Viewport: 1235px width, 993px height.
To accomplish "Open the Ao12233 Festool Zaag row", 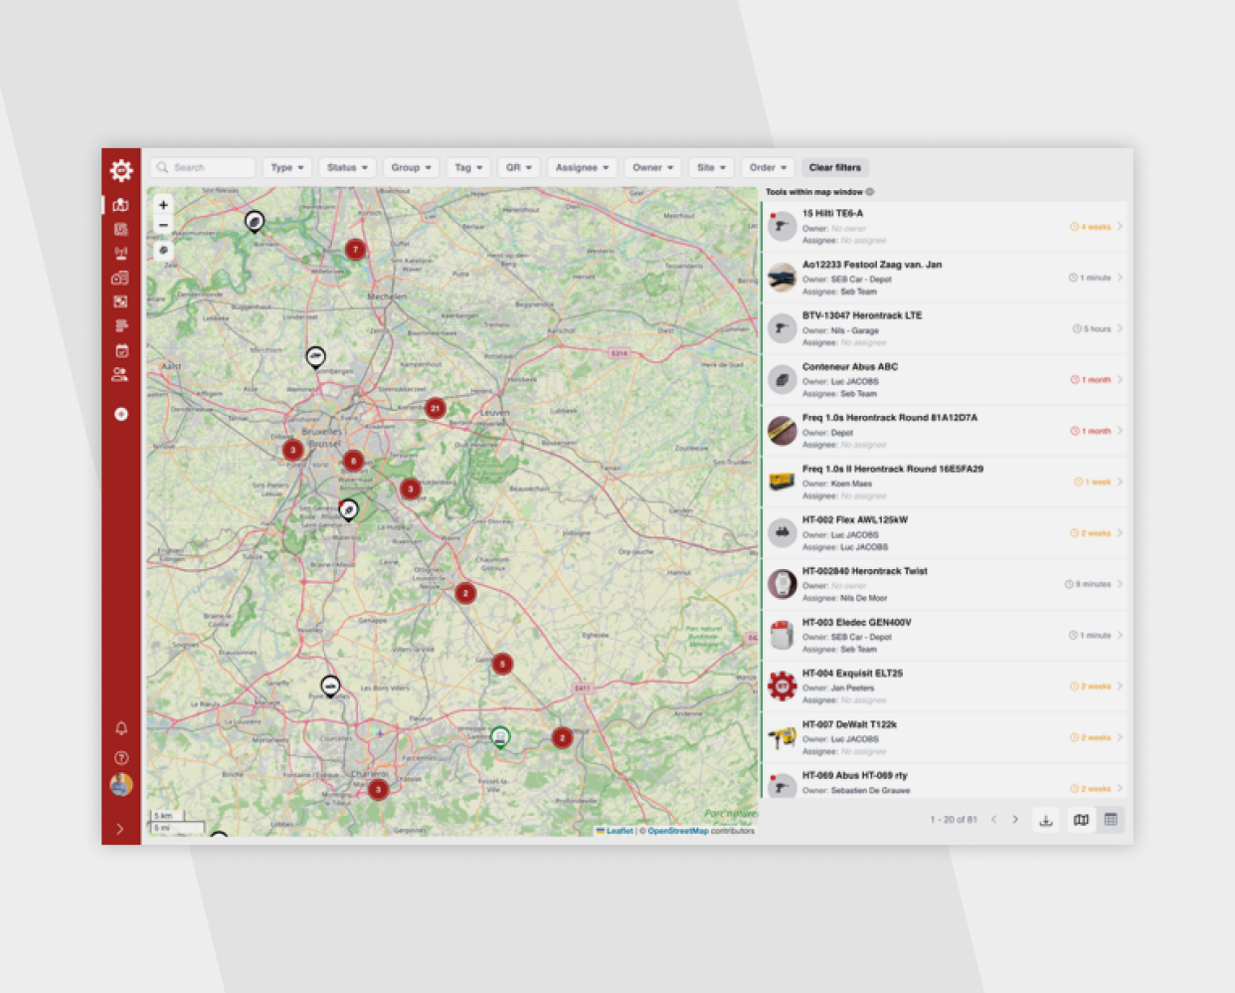I will pos(946,278).
